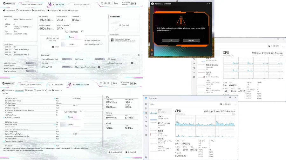
Task: Open Favorites (F11) on the Easy Mode BIOS screen
Action: click(x=9, y=10)
